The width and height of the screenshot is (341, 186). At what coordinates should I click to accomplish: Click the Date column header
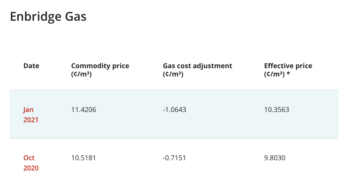coord(31,66)
